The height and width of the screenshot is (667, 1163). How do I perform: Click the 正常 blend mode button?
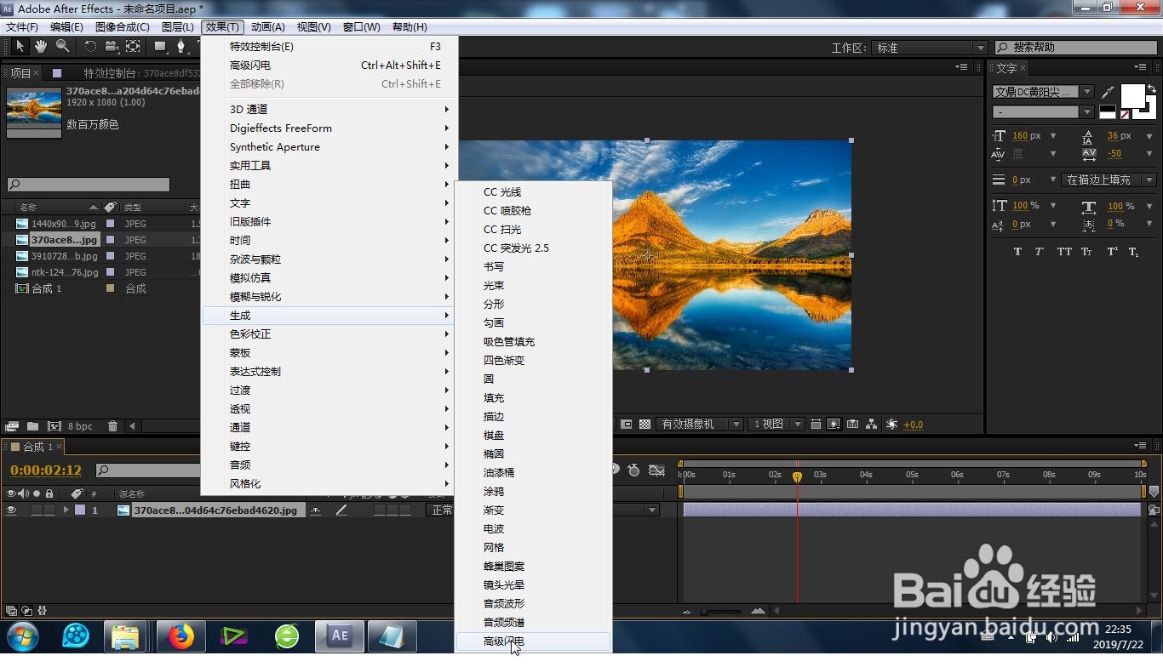(440, 510)
